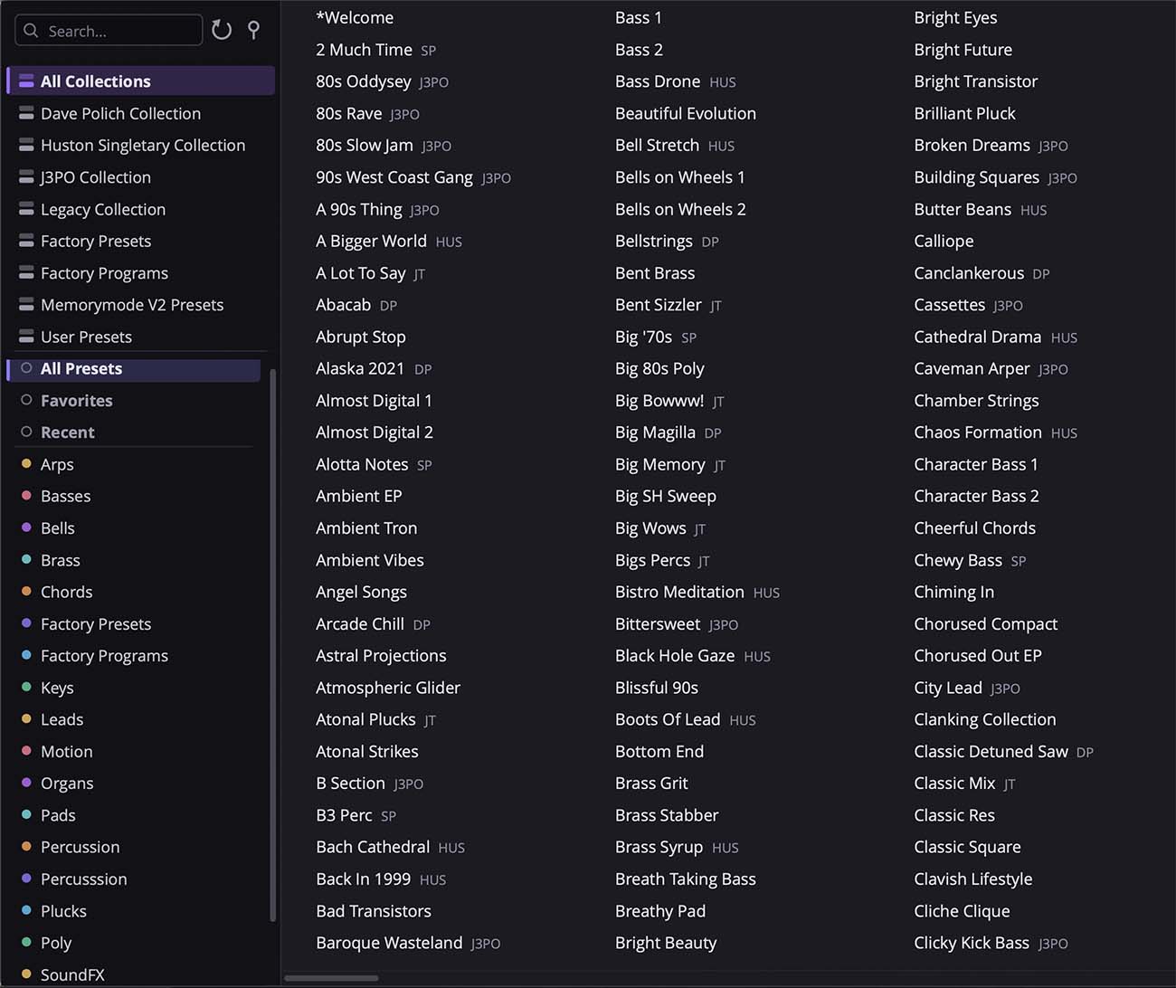Click the Chords category color dot
1176x988 pixels.
(x=26, y=591)
